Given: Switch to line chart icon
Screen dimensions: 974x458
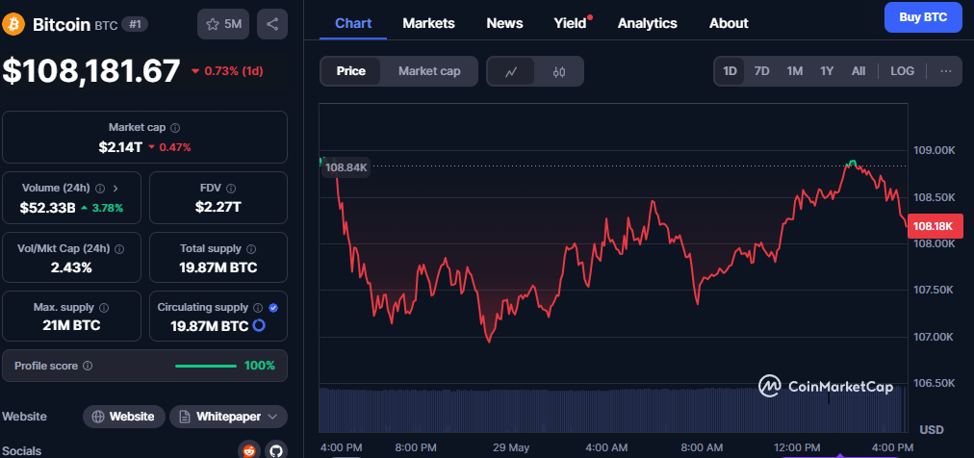Looking at the screenshot, I should (511, 71).
